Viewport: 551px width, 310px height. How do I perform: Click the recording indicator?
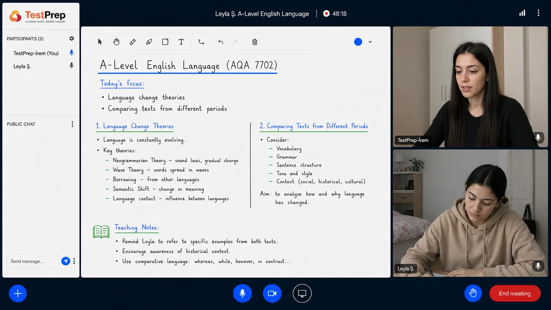pyautogui.click(x=326, y=14)
